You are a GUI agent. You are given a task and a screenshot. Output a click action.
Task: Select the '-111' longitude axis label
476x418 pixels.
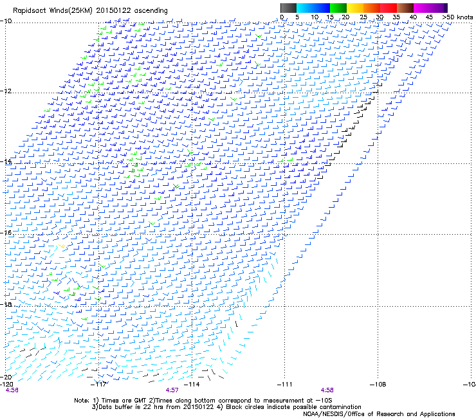click(x=284, y=385)
